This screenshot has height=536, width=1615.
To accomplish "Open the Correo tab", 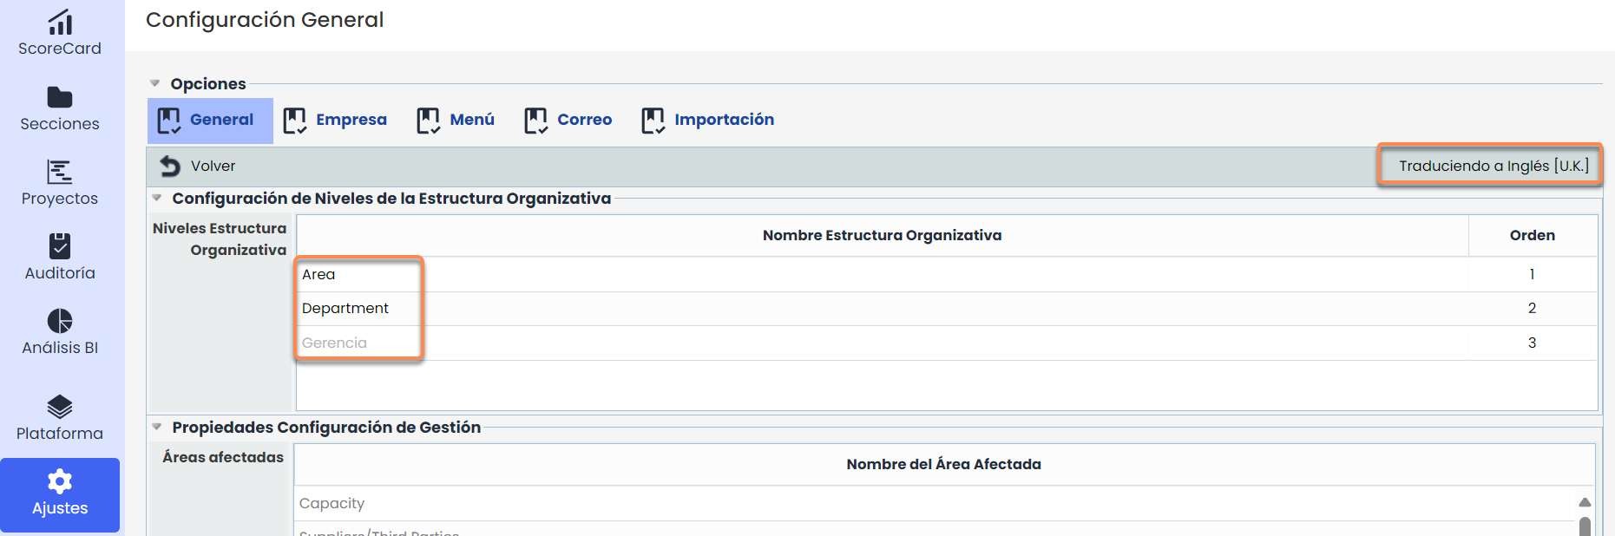I will [x=568, y=120].
